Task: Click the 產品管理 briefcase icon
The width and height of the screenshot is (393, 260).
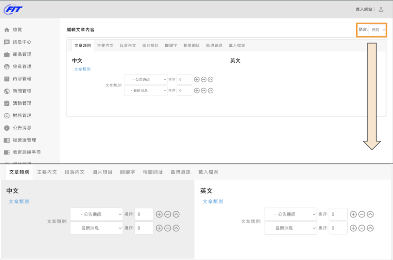Action: pos(7,54)
